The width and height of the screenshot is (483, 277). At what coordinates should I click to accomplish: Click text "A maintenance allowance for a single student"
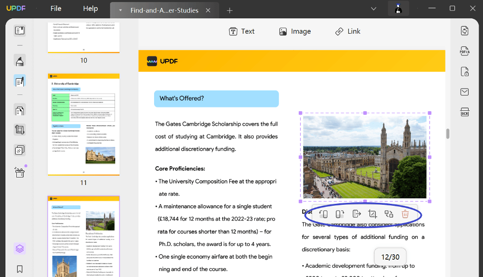(x=215, y=206)
